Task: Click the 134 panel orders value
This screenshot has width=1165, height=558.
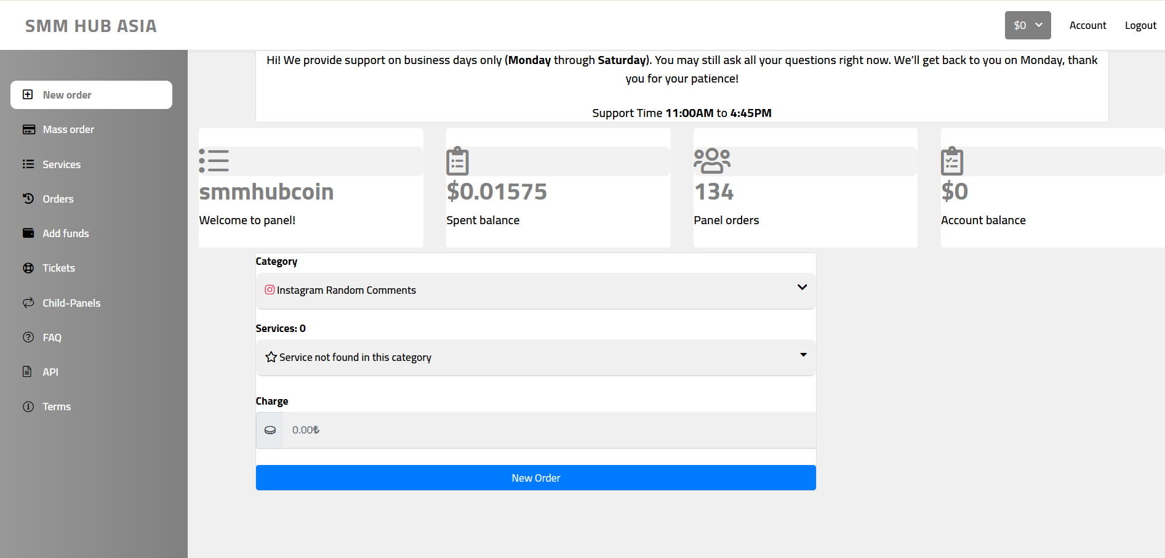Action: pos(714,192)
